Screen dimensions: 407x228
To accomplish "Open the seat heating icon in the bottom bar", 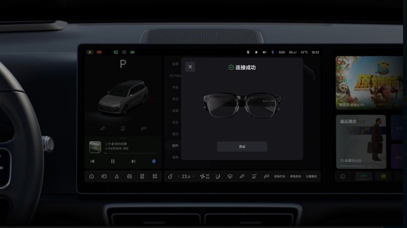I will [218, 176].
